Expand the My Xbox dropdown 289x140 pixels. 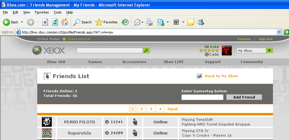(x=270, y=50)
